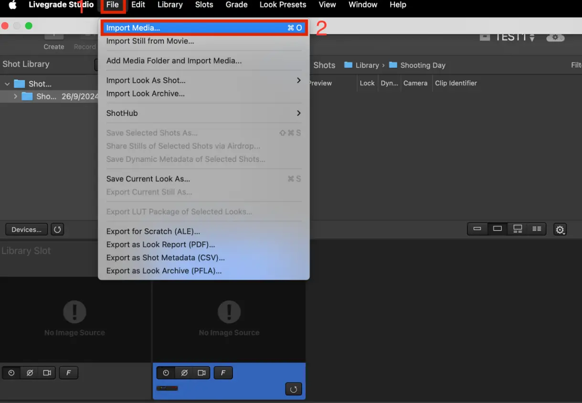The height and width of the screenshot is (403, 582).
Task: Expand the Sho... 26/9/2024 folder
Action: pos(15,96)
